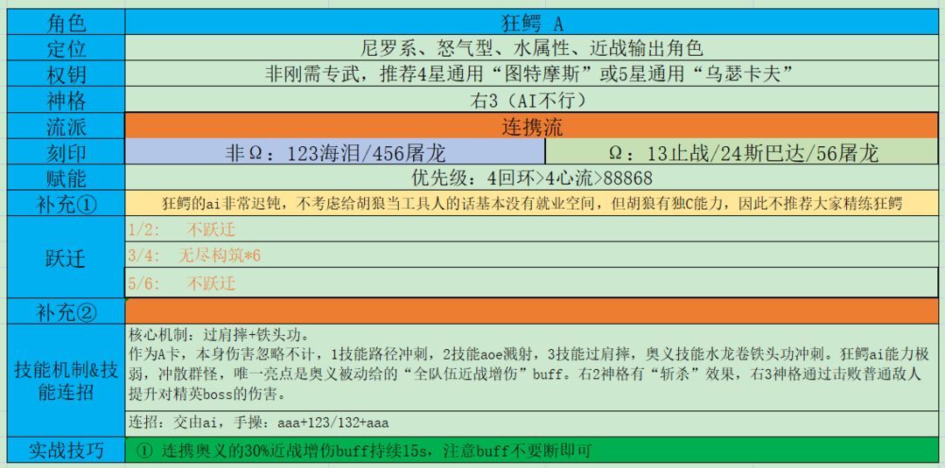Viewport: 945px width, 468px height.
Task: Click the yellow note about 狂鳄的ai非常迟钝
Action: 532,204
